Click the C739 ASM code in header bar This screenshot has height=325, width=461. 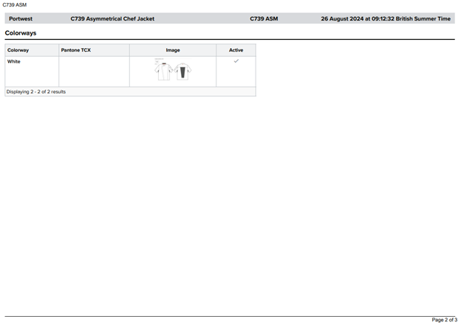(x=264, y=18)
